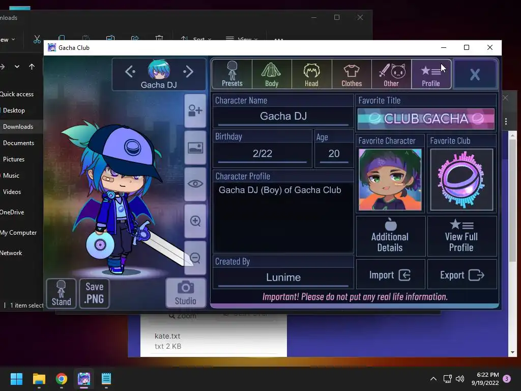Edit the Created By field Lunime
Image resolution: width=521 pixels, height=391 pixels.
[283, 277]
